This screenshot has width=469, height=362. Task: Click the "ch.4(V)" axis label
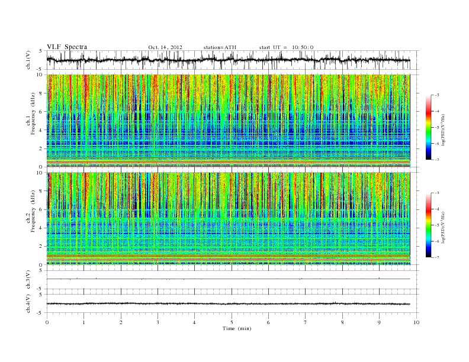click(x=28, y=303)
